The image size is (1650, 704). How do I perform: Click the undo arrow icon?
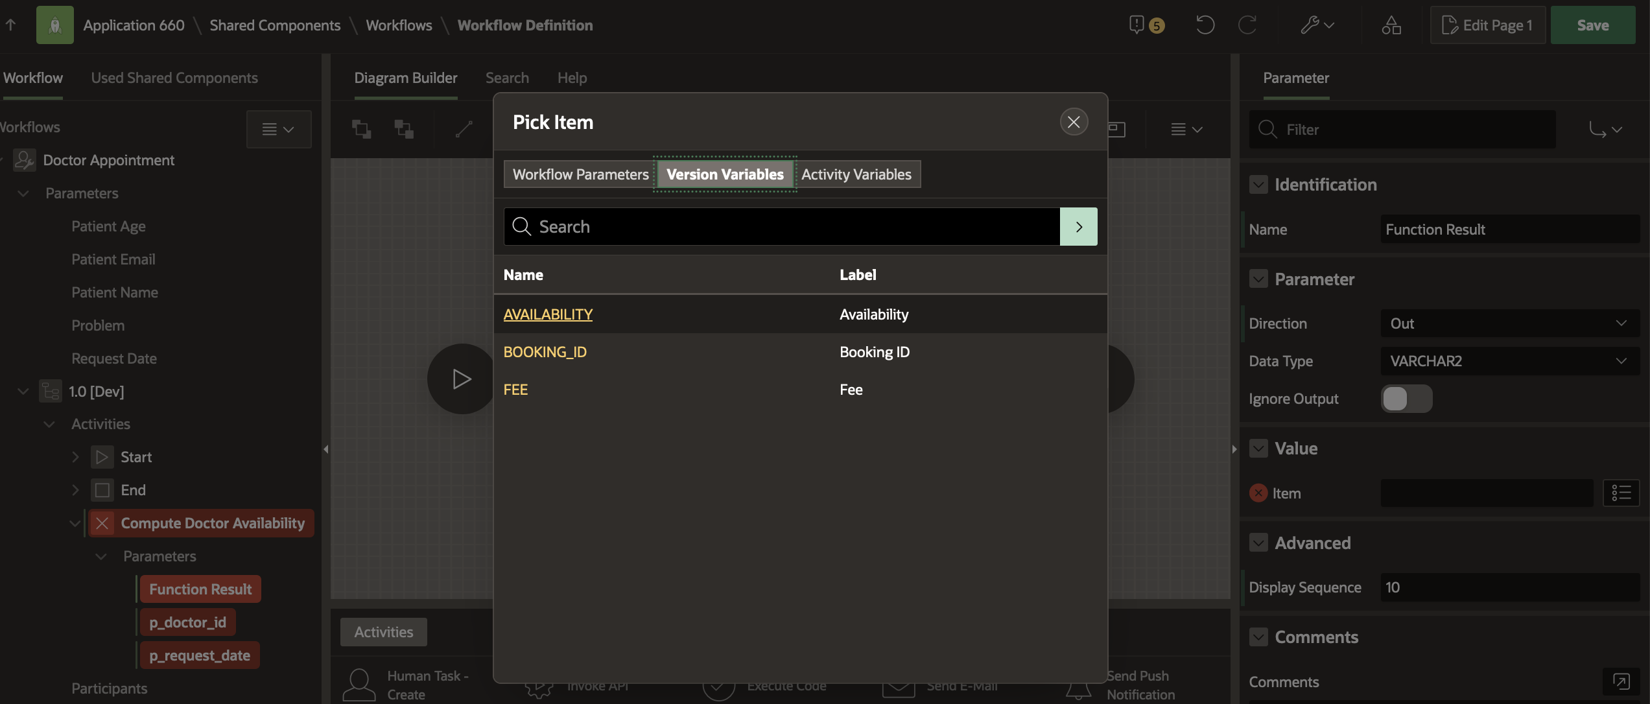pyautogui.click(x=1205, y=25)
